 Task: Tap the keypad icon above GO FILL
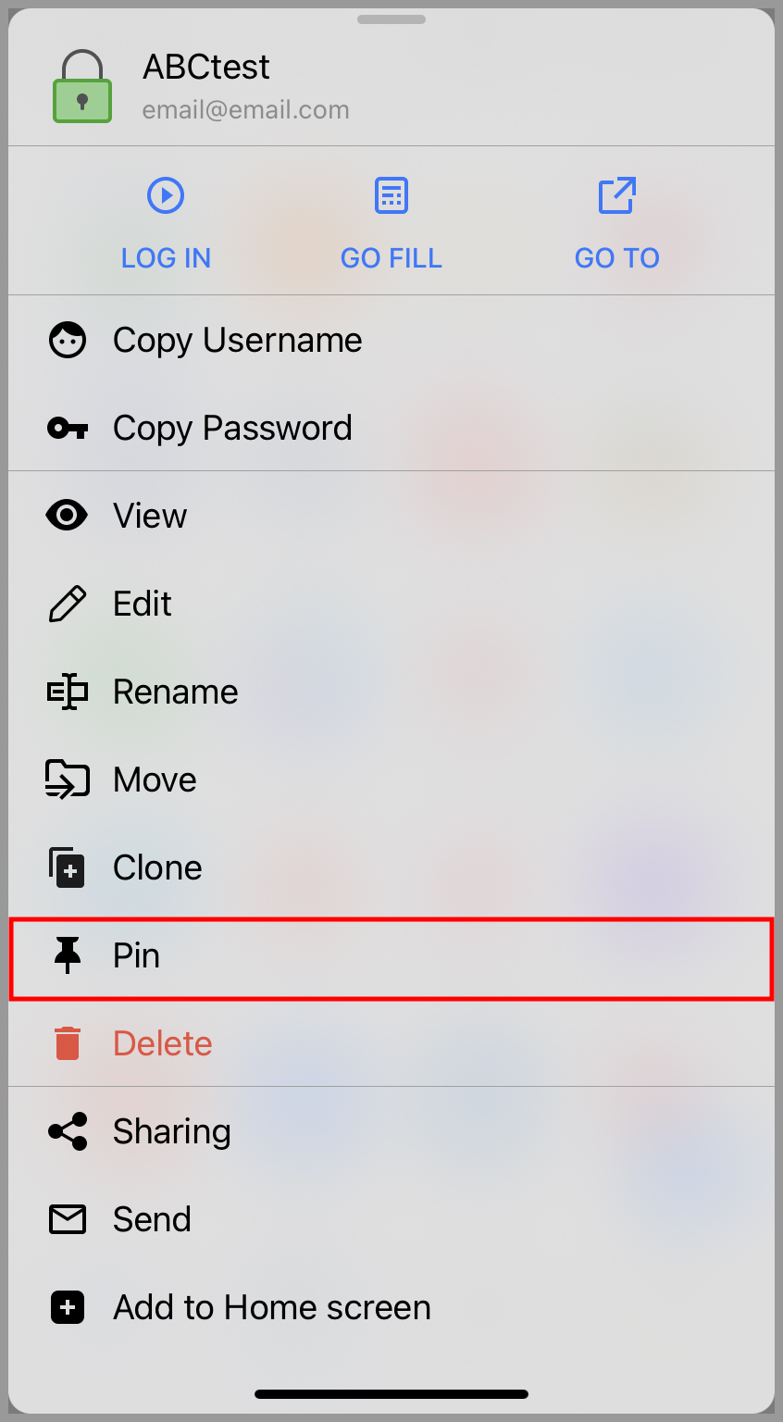click(x=391, y=195)
